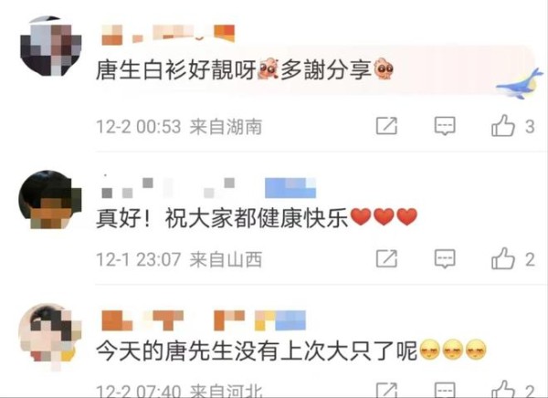This screenshot has width=548, height=398.
Task: Click the share icon on the 河北 comment
Action: (x=386, y=390)
